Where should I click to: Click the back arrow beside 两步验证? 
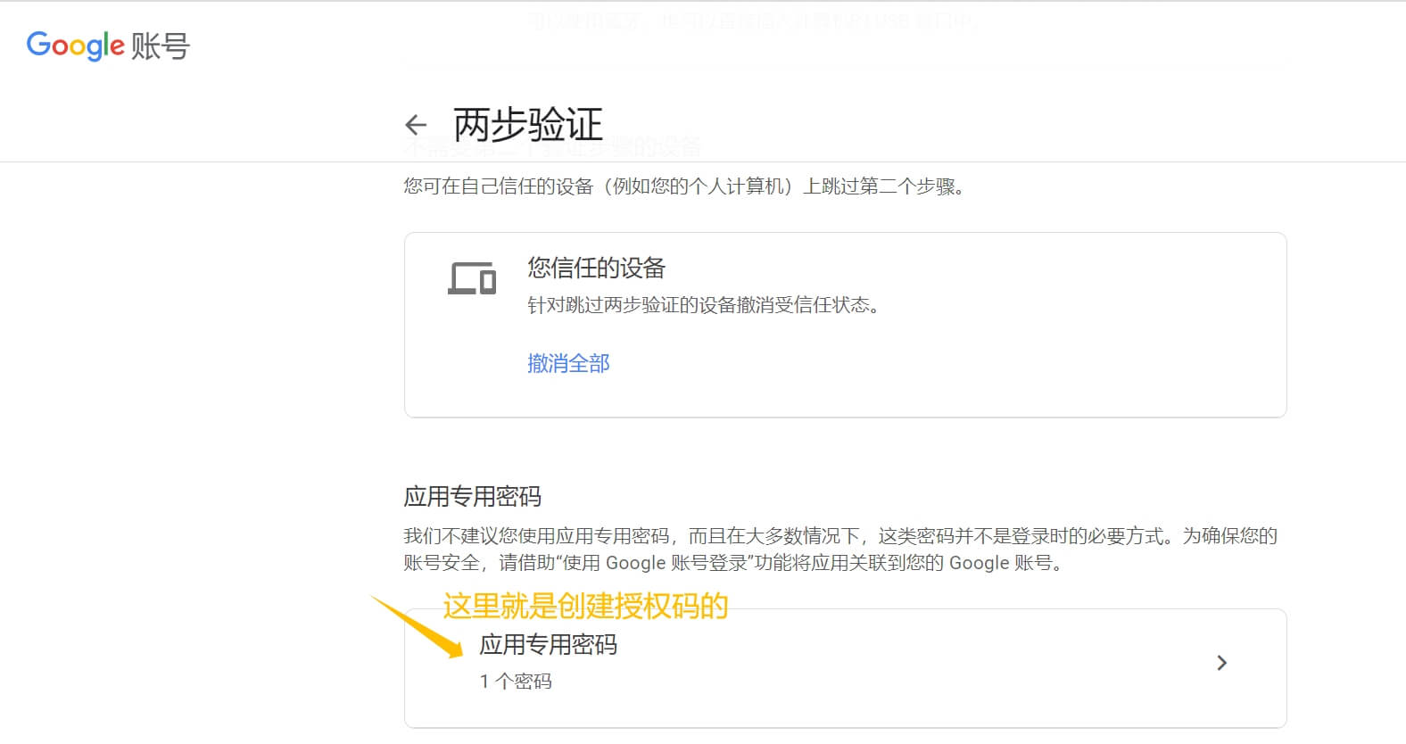416,125
